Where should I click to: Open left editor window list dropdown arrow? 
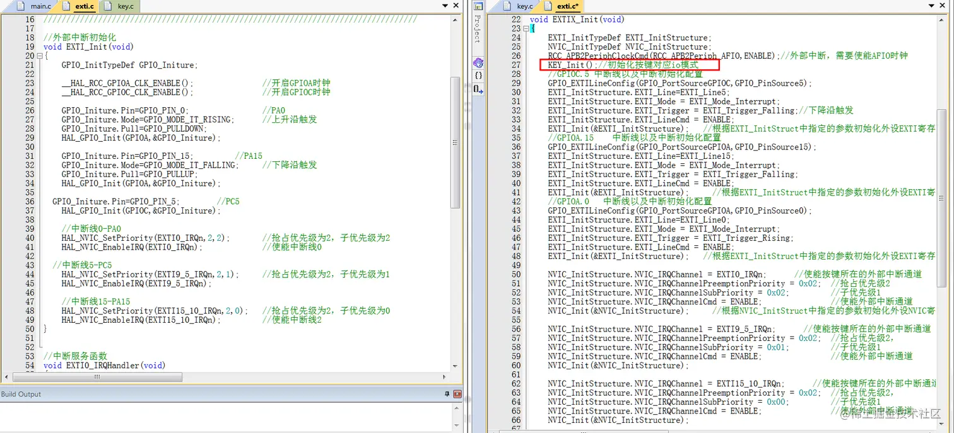click(446, 6)
